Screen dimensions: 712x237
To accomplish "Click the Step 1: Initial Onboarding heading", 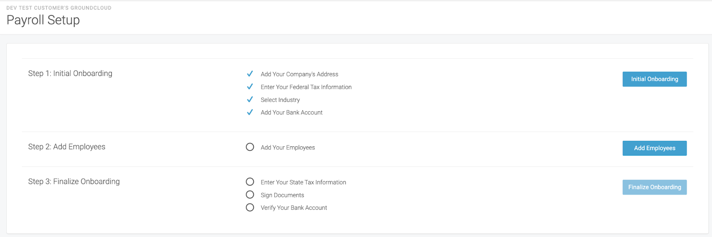I will 70,73.
